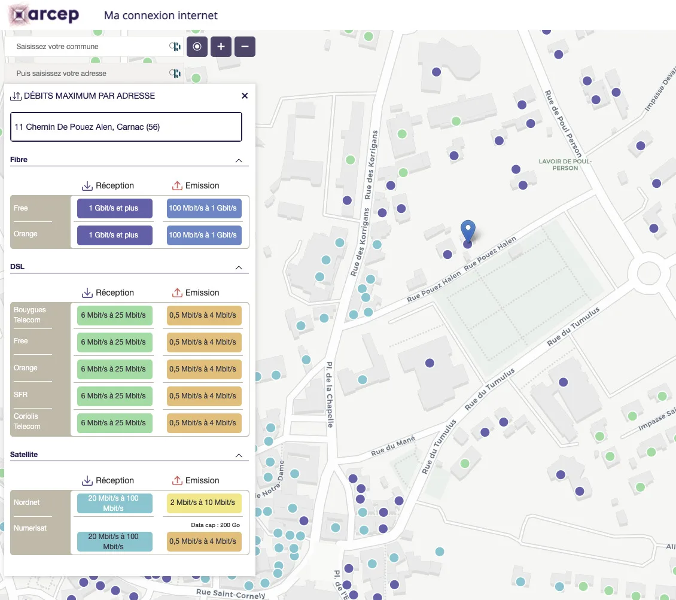Click the Rue de Poul Person street label

click(564, 124)
